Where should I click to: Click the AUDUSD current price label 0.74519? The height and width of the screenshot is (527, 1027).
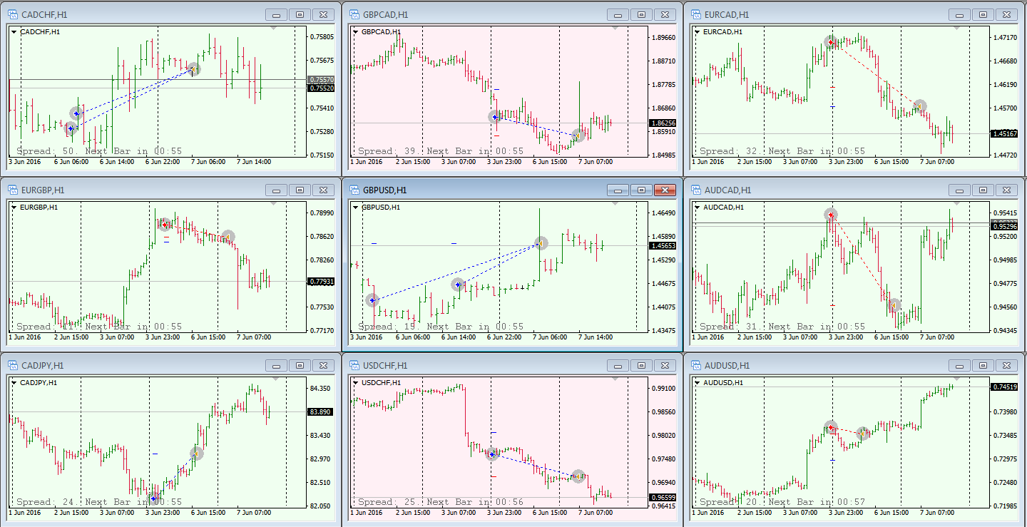point(1004,387)
